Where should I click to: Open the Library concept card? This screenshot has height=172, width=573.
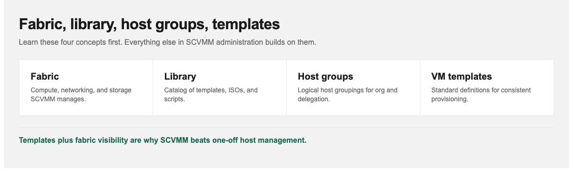pyautogui.click(x=220, y=88)
